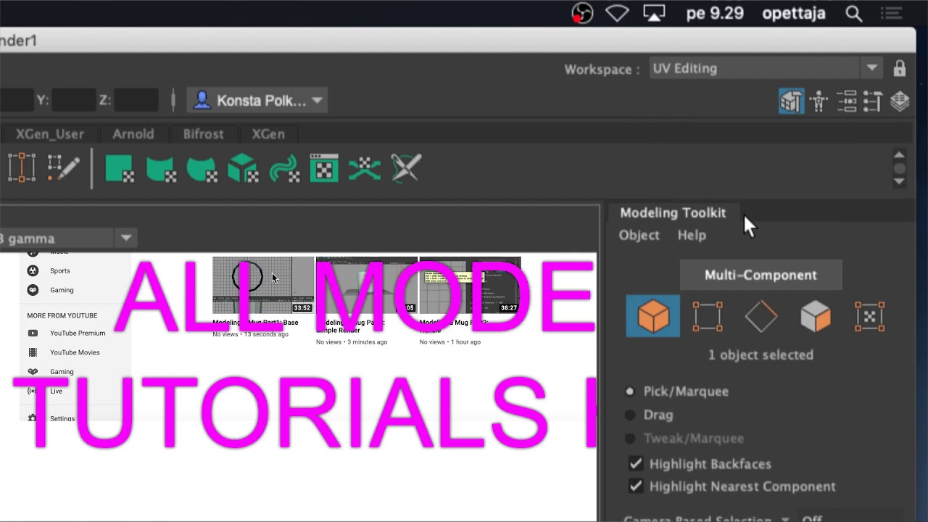Click the dotted-square pencil shelf icon
Screen dimensions: 928x522
click(x=63, y=167)
